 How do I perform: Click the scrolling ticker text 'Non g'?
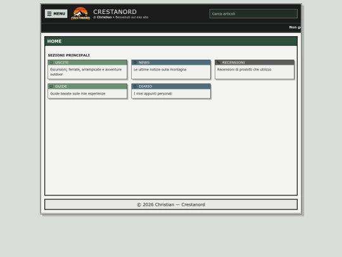pyautogui.click(x=295, y=27)
